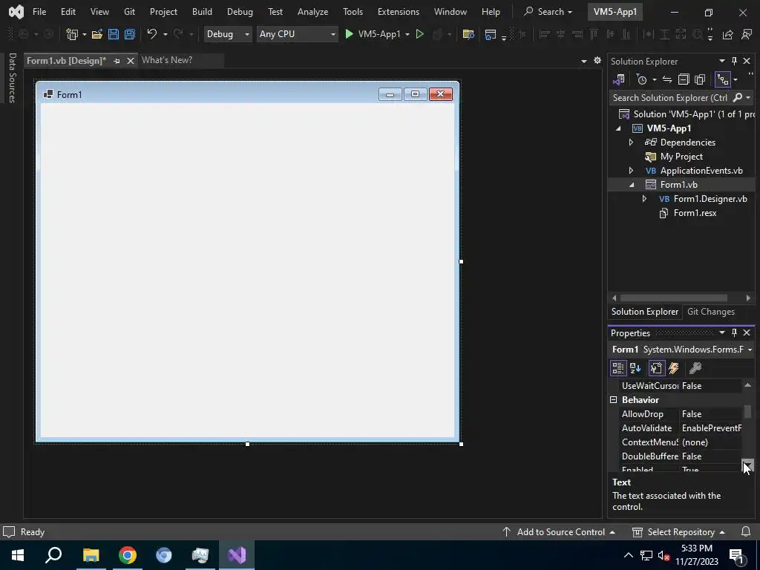Click Show All Files icon

[700, 79]
